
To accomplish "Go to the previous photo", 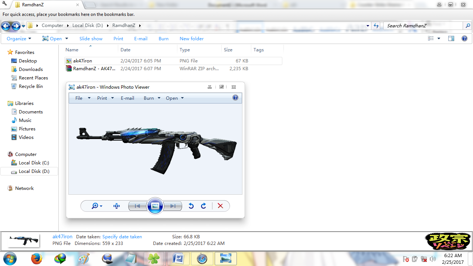I will 137,206.
